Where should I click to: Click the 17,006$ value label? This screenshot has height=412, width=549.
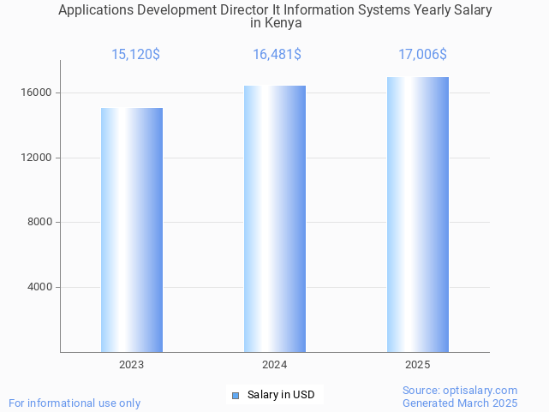click(422, 55)
